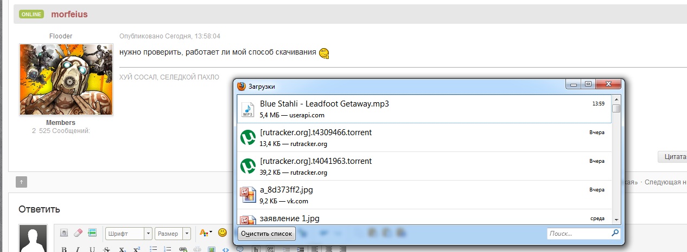
Task: Click downloads list scrollbar up arrow
Action: coord(616,99)
